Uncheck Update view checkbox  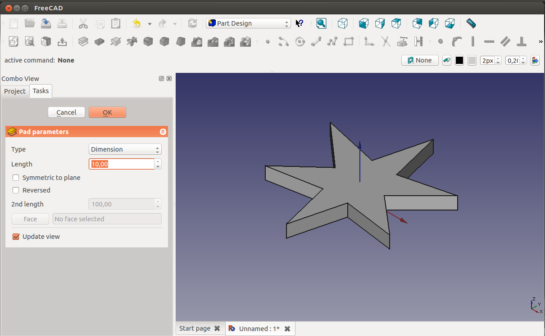(16, 237)
